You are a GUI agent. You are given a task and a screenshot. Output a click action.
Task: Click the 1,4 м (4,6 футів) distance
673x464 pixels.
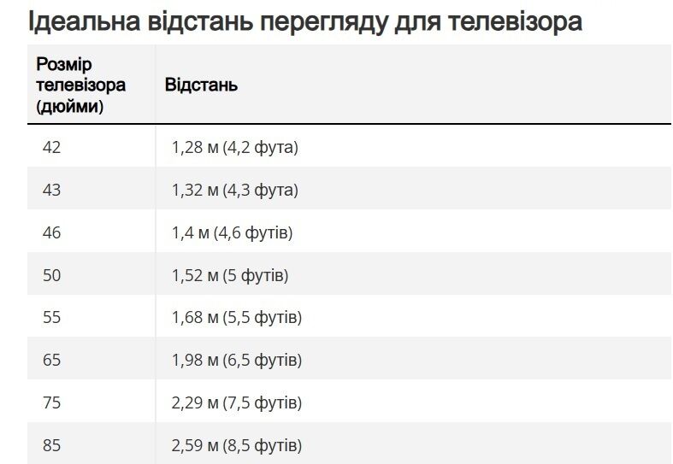point(233,232)
